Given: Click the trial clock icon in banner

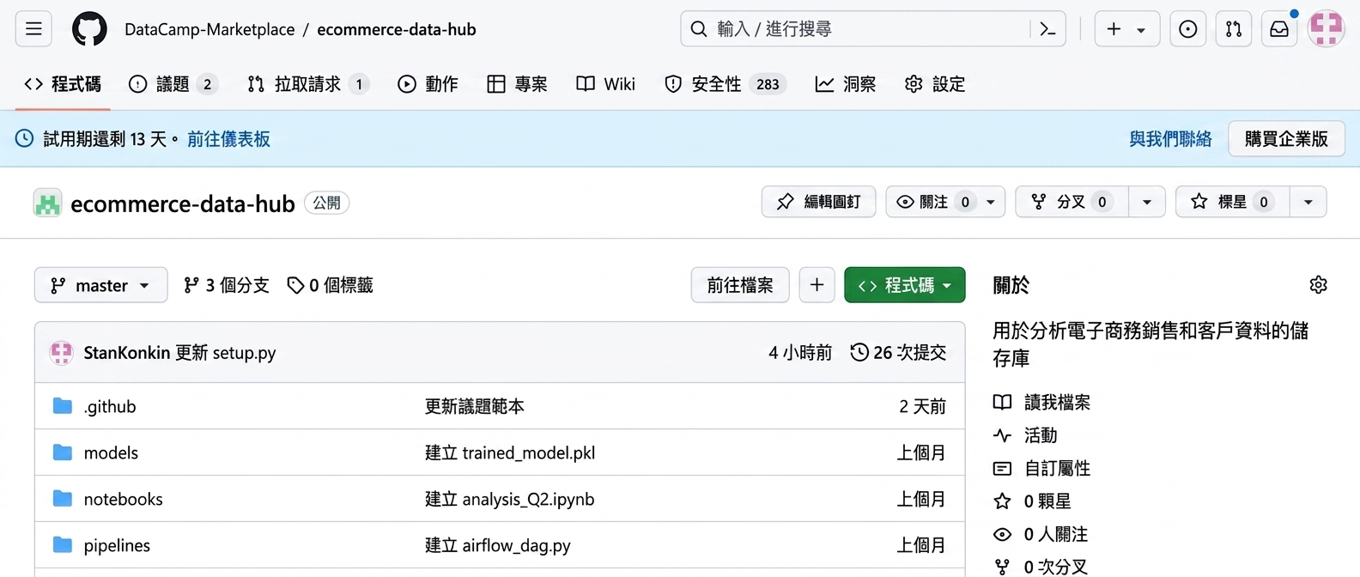Looking at the screenshot, I should pos(25,138).
